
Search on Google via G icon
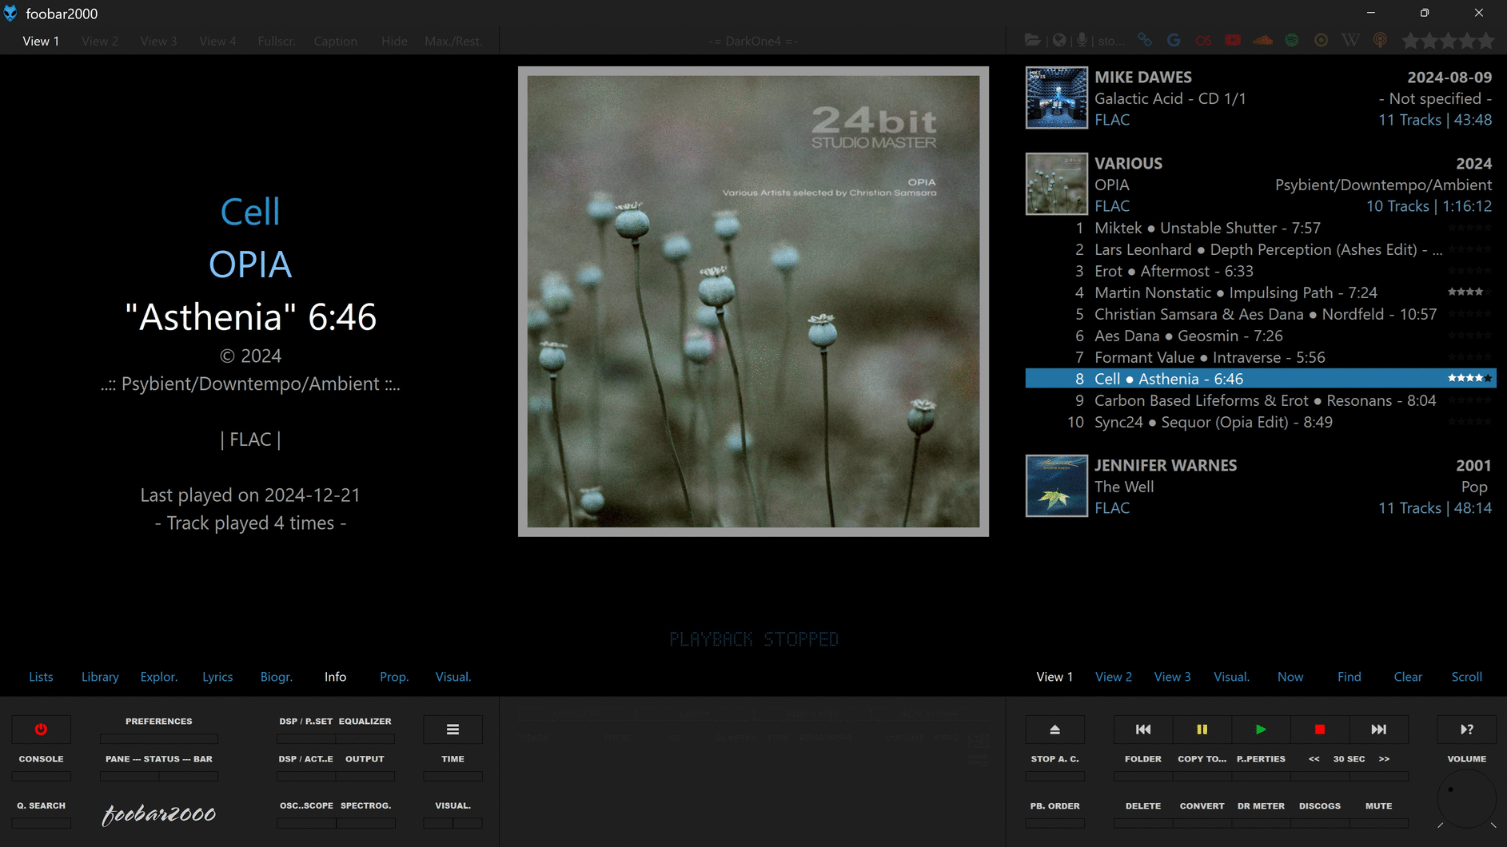[x=1174, y=40]
